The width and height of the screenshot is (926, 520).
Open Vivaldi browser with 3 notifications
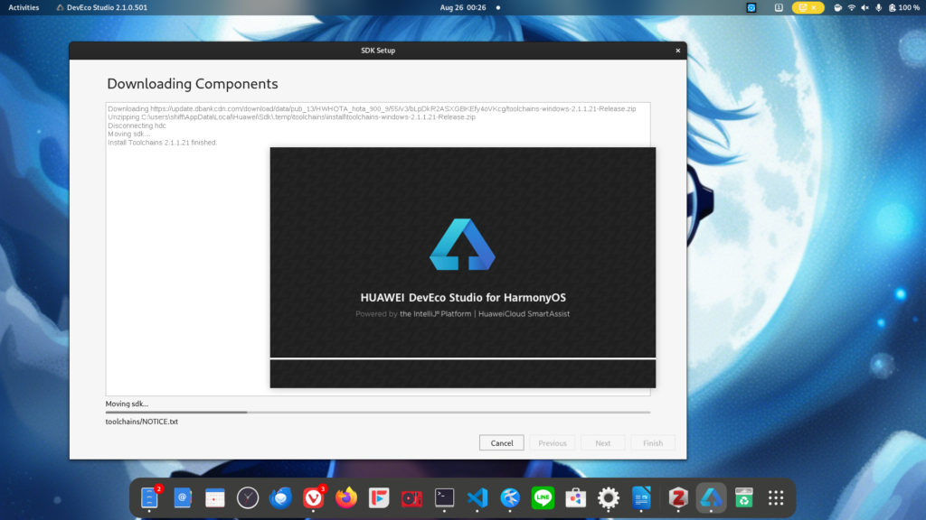[313, 497]
